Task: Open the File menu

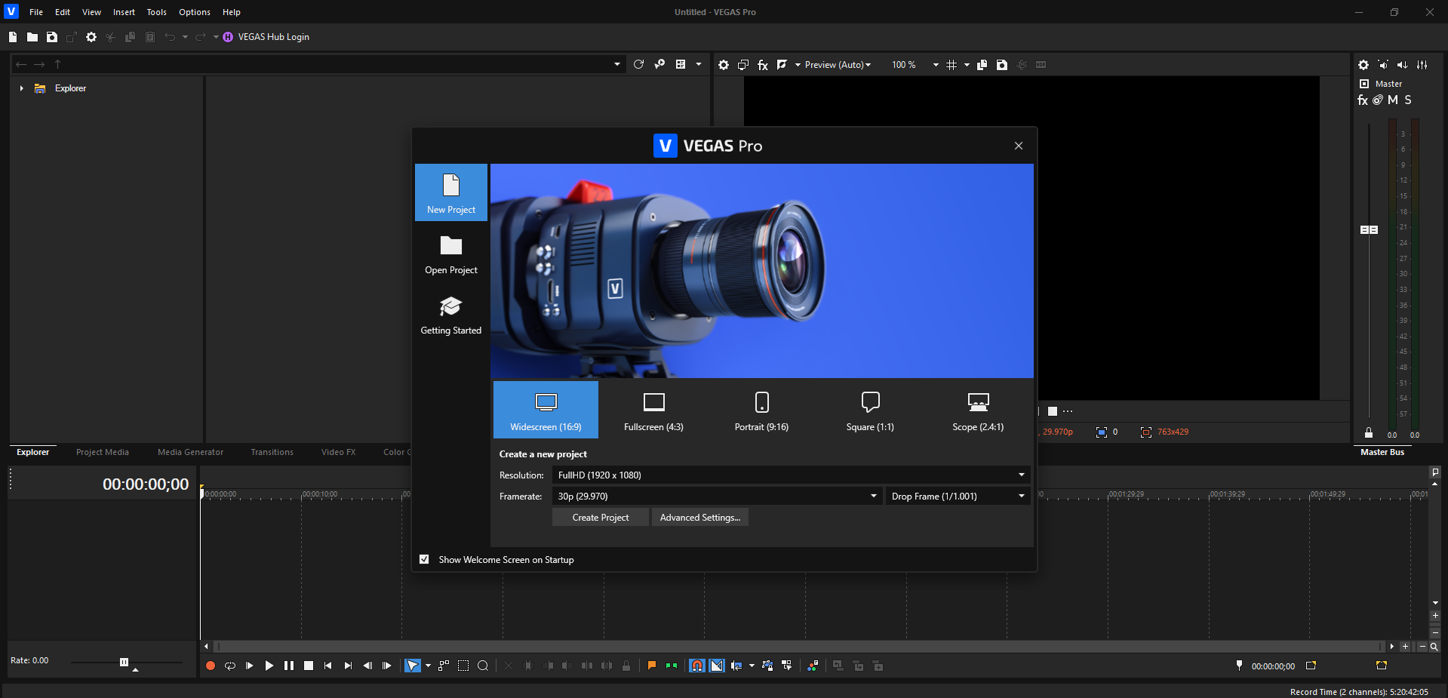Action: 36,12
